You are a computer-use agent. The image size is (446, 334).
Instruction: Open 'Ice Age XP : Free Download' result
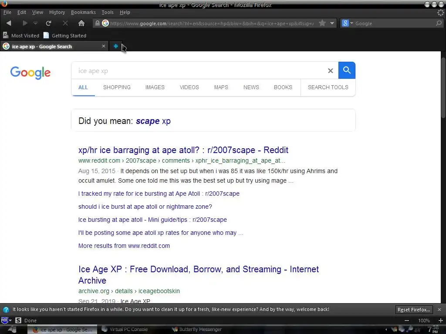coord(199,275)
